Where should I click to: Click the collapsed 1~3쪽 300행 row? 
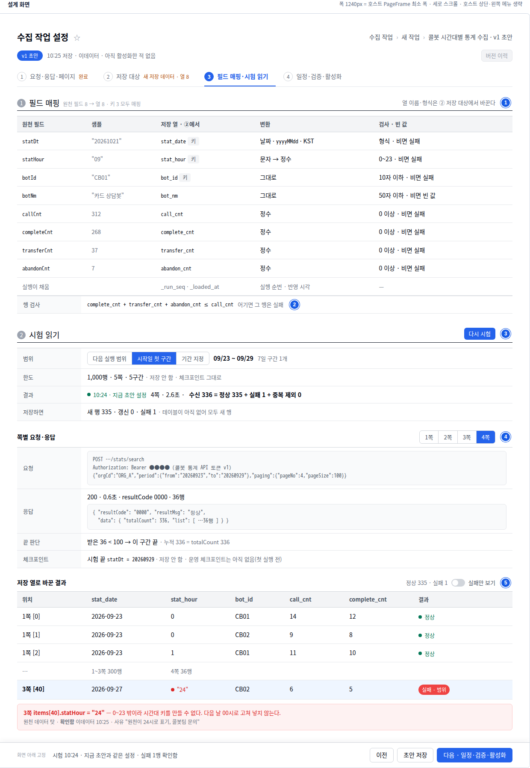(265, 671)
